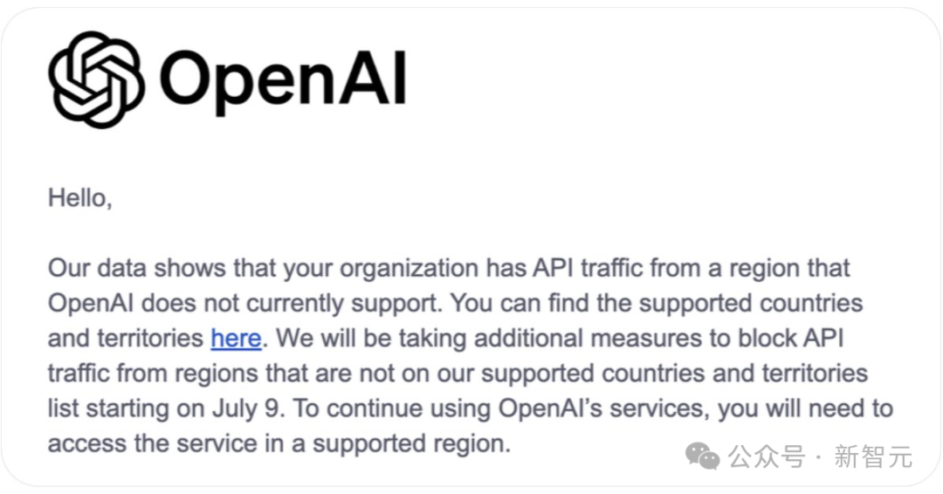This screenshot has width=943, height=494.
Task: Click the phrase "does not currently support"
Action: (x=291, y=303)
